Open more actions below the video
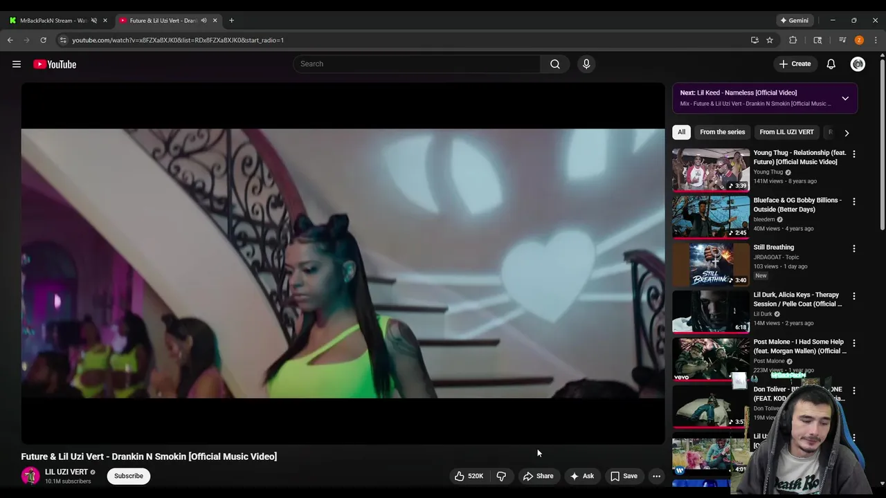Screen dimensions: 886x498 click(656, 476)
